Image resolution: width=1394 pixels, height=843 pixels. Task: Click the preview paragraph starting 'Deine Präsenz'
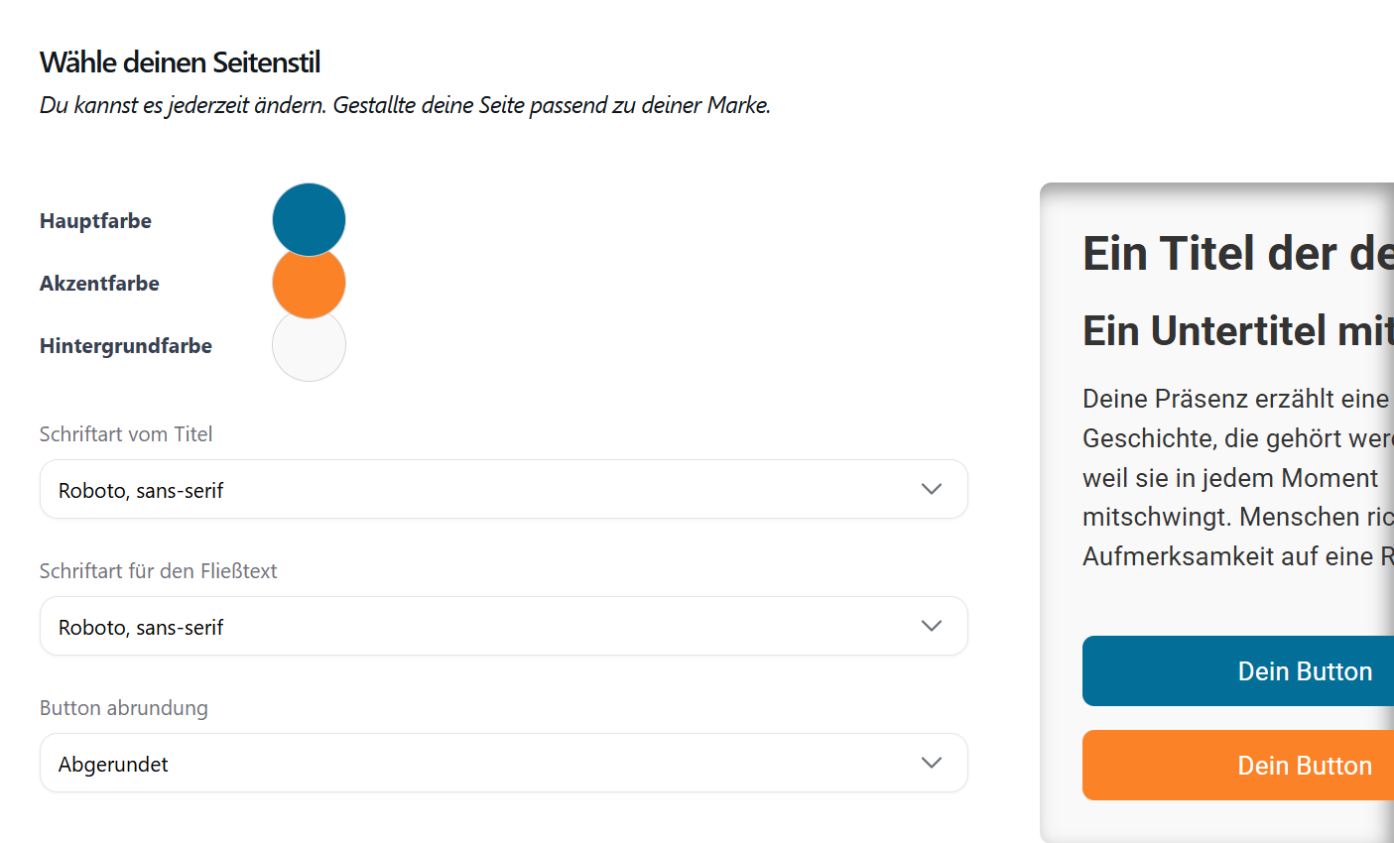pyautogui.click(x=1235, y=477)
